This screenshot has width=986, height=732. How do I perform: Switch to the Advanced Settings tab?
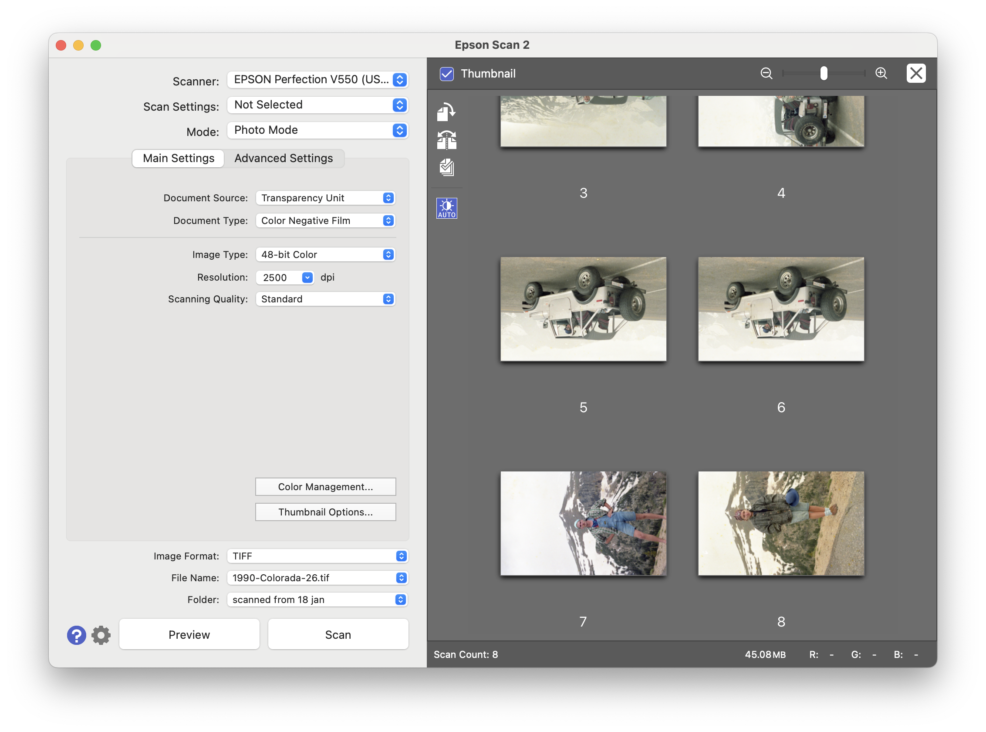point(284,158)
